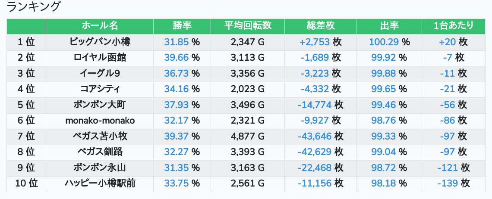This screenshot has width=492, height=199.
Task: Click the 平均回転数 column header
Action: [247, 26]
